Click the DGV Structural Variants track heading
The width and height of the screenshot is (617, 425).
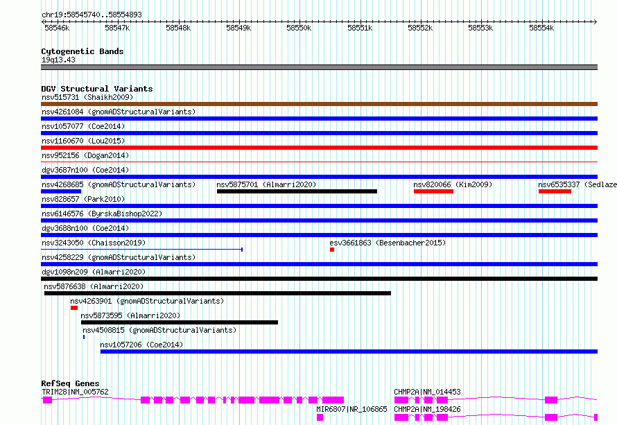point(97,89)
